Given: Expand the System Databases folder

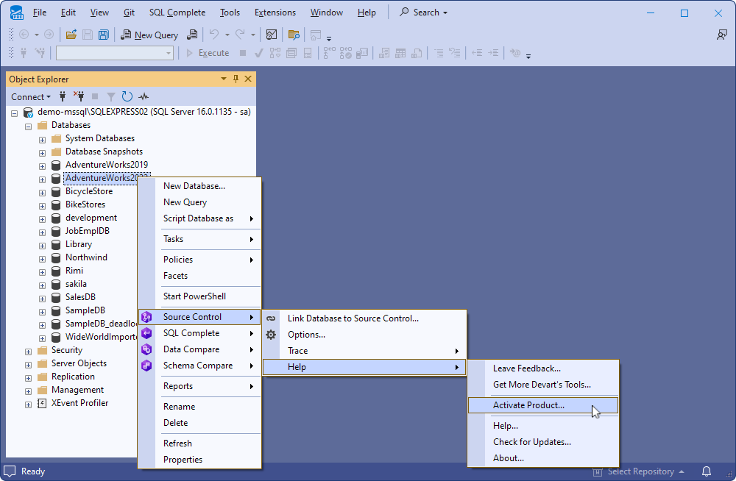Looking at the screenshot, I should (x=42, y=140).
